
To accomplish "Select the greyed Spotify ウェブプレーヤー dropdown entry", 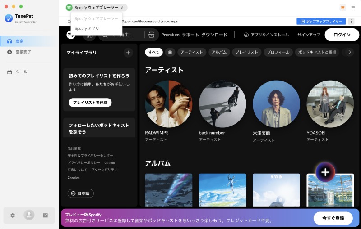I will pyautogui.click(x=97, y=18).
